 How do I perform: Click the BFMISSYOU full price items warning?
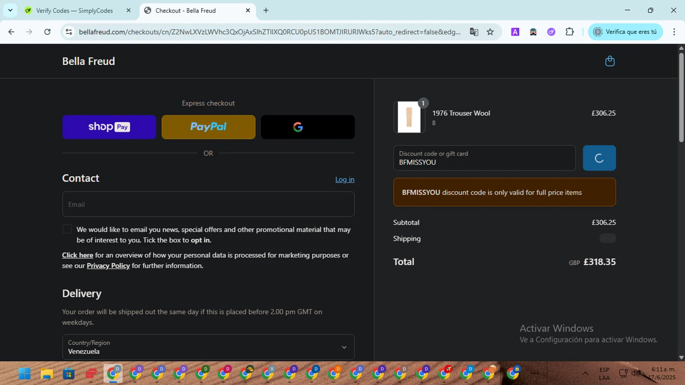point(505,192)
